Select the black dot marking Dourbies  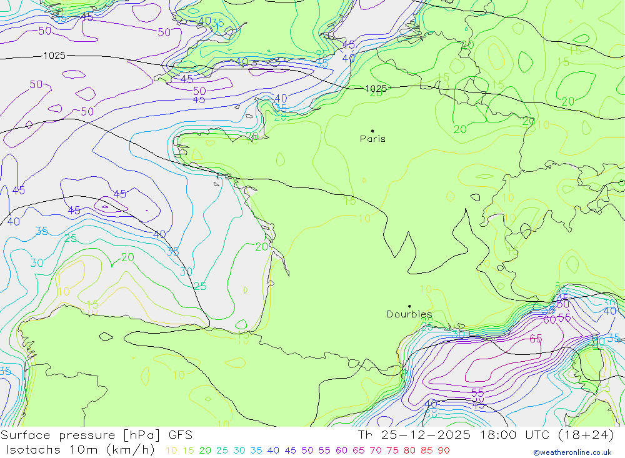pyautogui.click(x=409, y=306)
